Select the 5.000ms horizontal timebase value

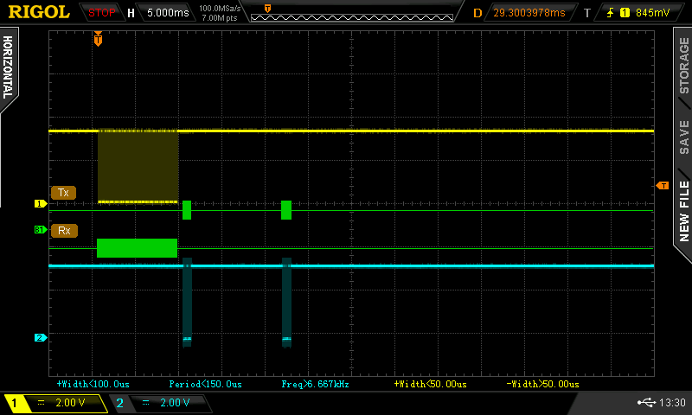tap(168, 13)
